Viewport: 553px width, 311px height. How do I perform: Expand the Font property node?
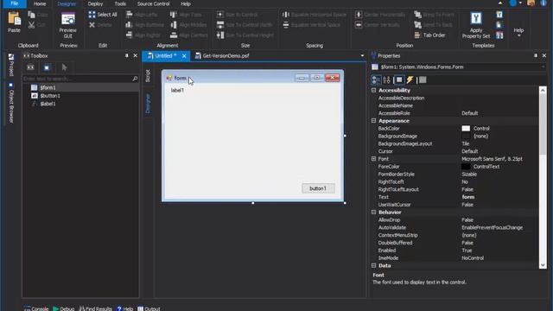point(373,159)
